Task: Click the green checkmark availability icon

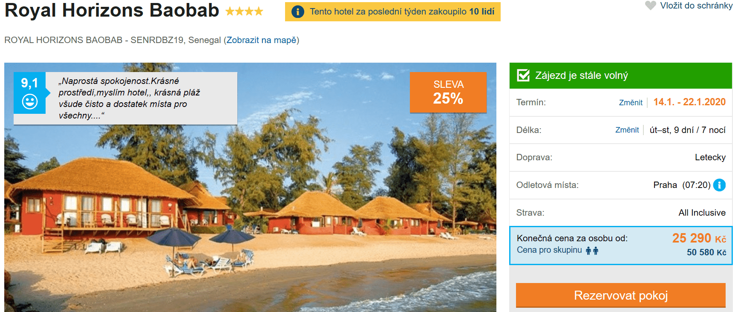Action: click(523, 75)
